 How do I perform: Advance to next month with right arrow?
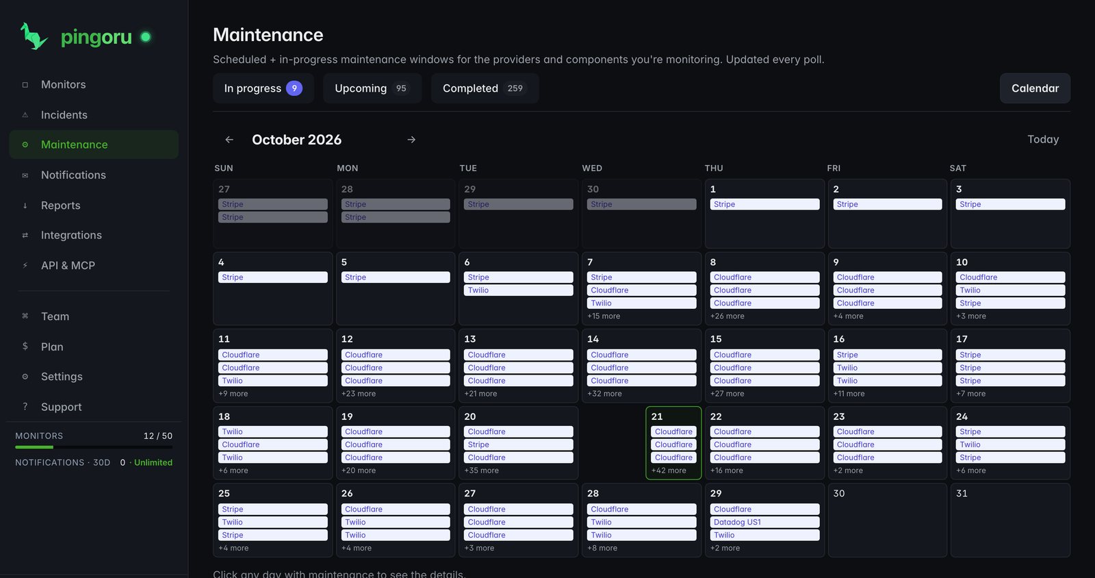[411, 140]
